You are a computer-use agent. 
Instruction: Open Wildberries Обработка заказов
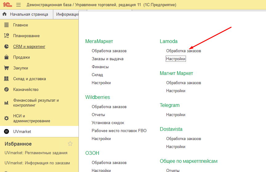[109, 107]
